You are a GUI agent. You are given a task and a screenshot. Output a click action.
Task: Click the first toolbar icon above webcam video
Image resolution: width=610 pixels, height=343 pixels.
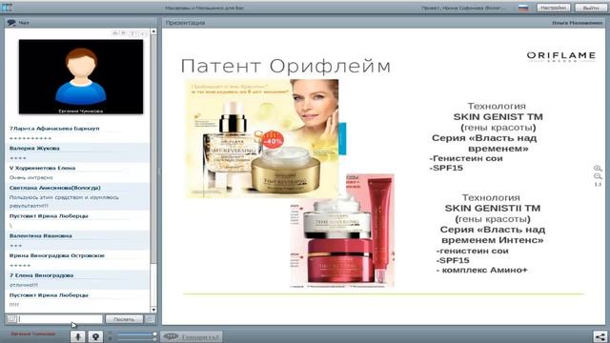point(115,33)
